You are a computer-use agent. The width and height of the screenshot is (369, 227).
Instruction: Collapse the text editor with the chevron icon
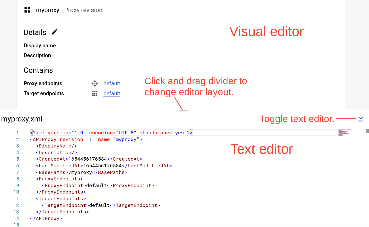361,119
